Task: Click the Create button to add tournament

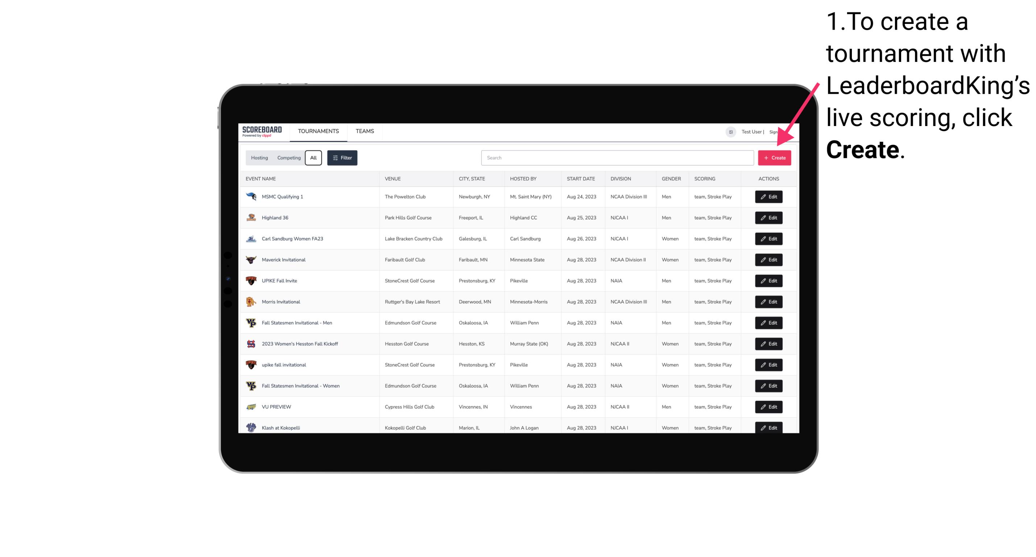Action: point(774,157)
